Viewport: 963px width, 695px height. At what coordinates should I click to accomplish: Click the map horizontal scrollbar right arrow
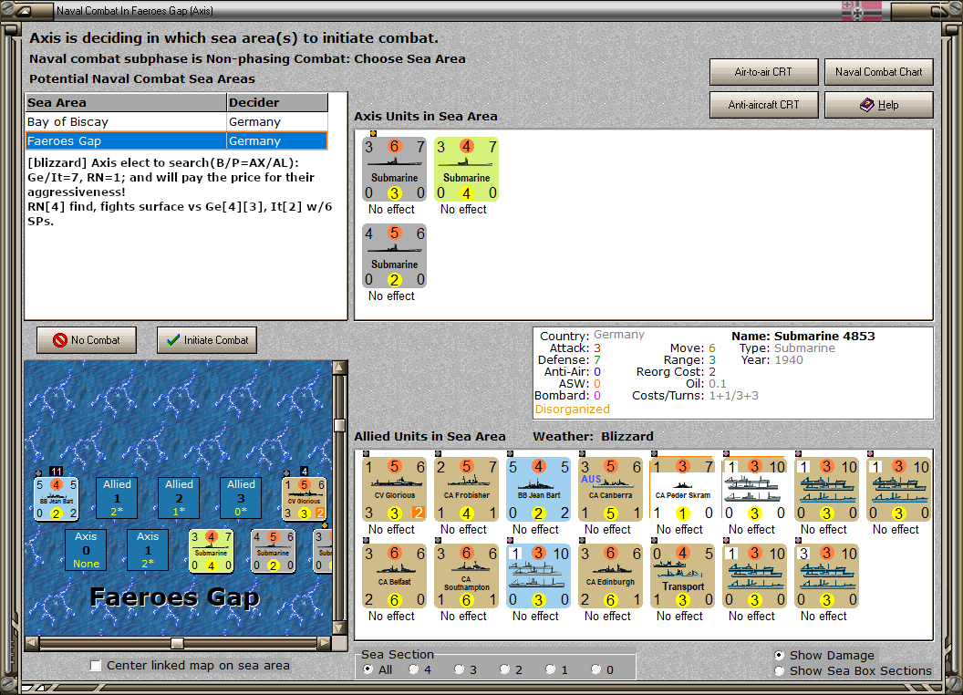[324, 643]
